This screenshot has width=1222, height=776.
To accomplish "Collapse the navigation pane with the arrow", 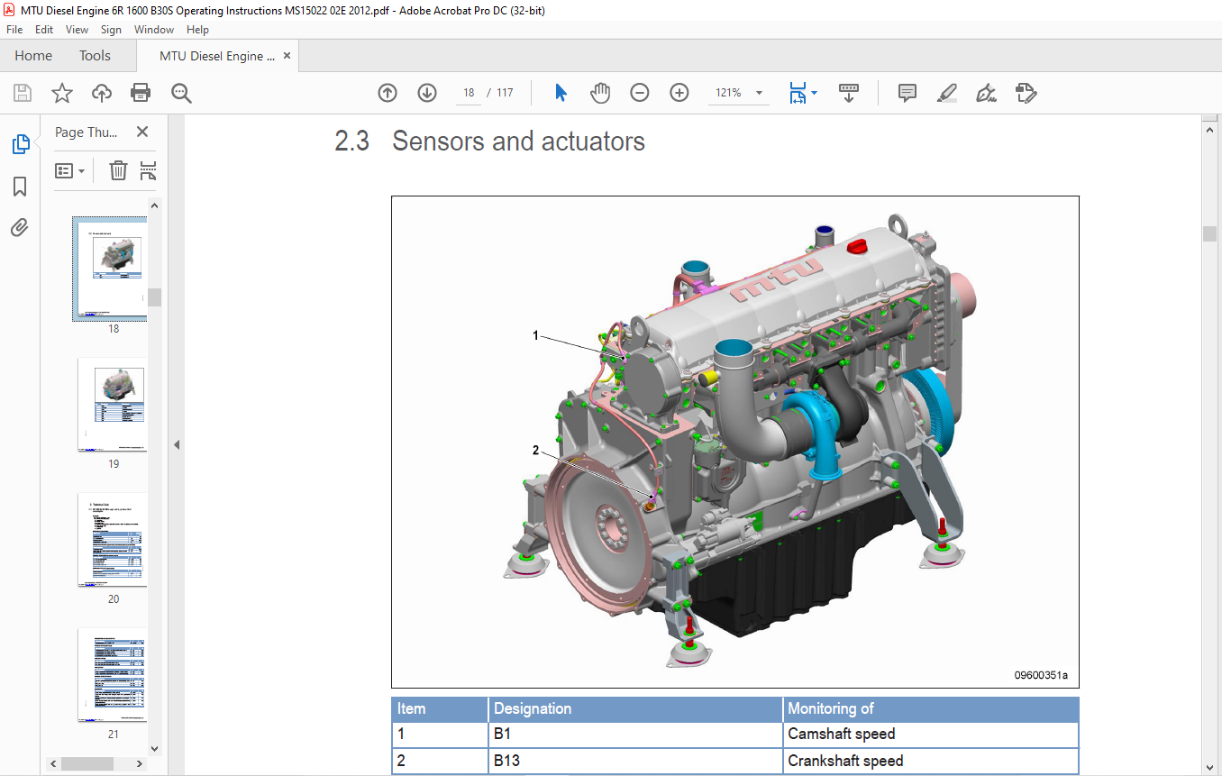I will 176,444.
